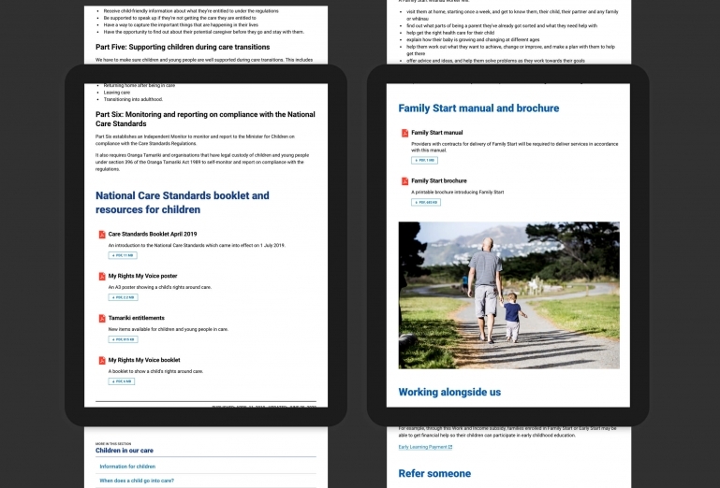Click the 'Refer someone' heading
720x488 pixels.
pyautogui.click(x=434, y=473)
